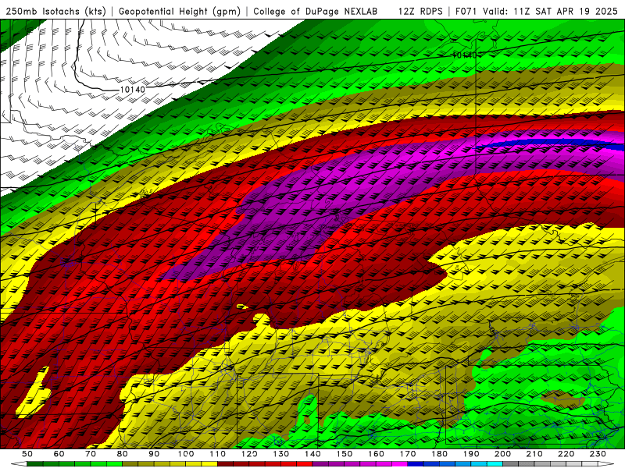Click the 200 value on the color scale
The image size is (625, 468).
coord(502,454)
